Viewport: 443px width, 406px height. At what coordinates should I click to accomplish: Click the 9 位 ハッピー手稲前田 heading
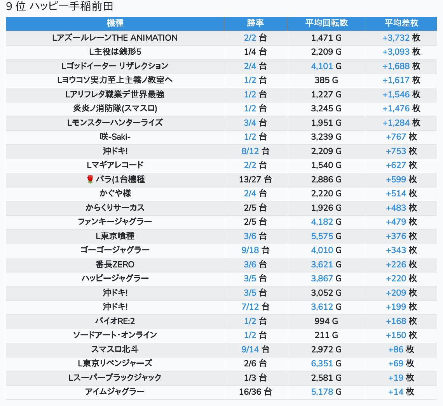59,7
